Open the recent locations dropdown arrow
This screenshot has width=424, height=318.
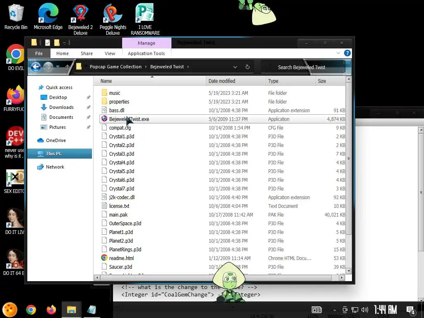pyautogui.click(x=58, y=67)
